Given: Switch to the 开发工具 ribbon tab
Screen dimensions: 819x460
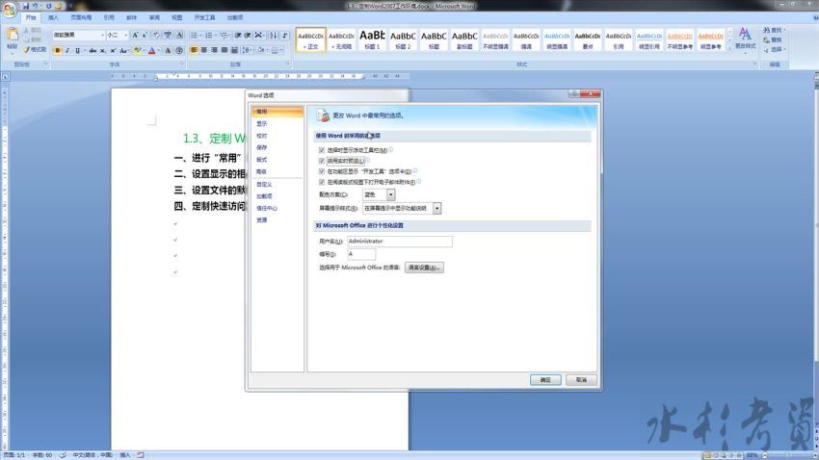Looking at the screenshot, I should 204,17.
